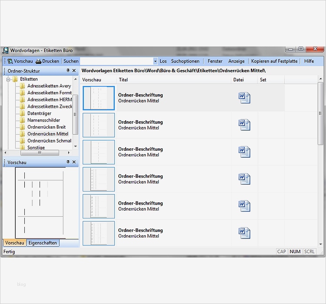
Task: Open the Vorschau toolbar button
Action: [20, 61]
